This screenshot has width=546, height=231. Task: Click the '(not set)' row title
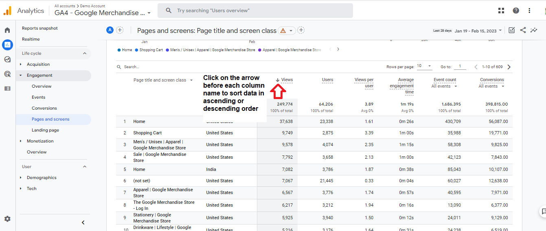[142, 181]
